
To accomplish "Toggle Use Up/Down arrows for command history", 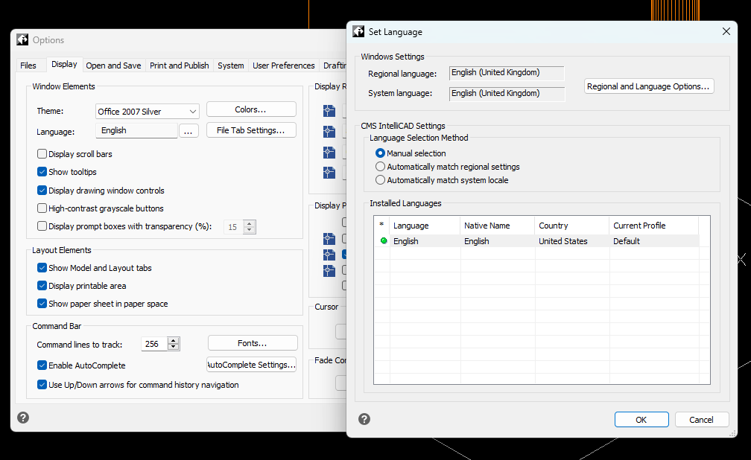I will (42, 385).
